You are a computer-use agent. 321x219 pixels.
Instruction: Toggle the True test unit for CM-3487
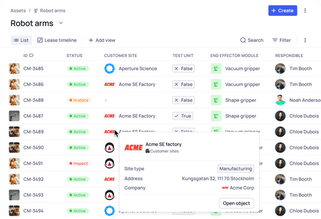183,116
